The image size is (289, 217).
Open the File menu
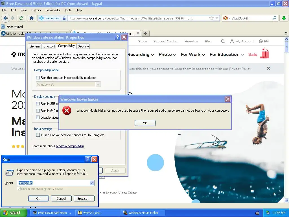pyautogui.click(x=4, y=10)
